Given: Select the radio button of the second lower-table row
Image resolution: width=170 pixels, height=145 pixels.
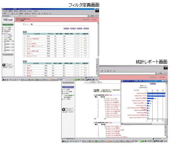Looking at the screenshot, I should [x=25, y=68].
